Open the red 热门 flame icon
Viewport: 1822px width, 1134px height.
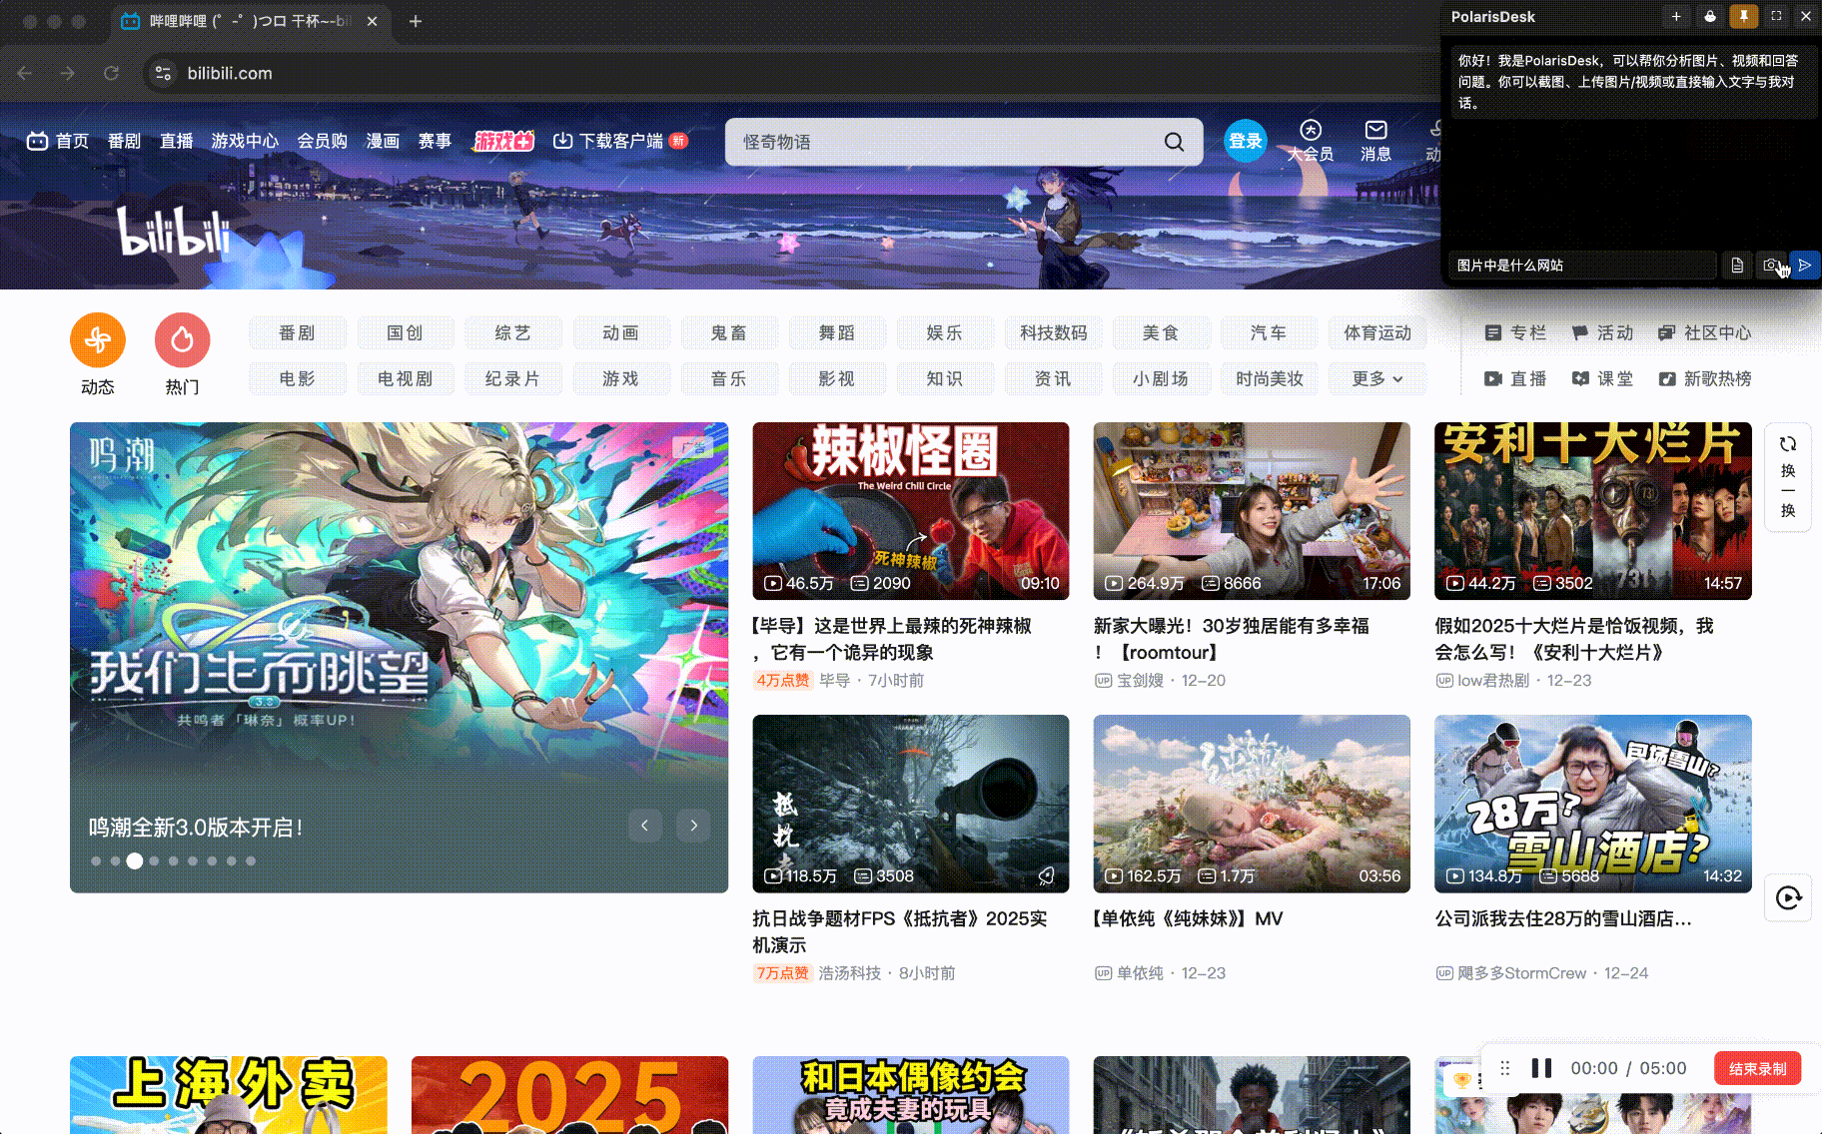point(182,340)
